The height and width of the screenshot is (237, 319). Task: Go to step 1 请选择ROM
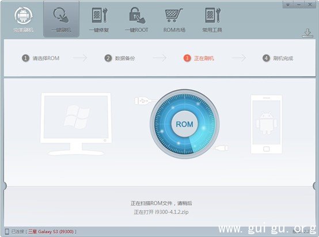click(x=41, y=58)
